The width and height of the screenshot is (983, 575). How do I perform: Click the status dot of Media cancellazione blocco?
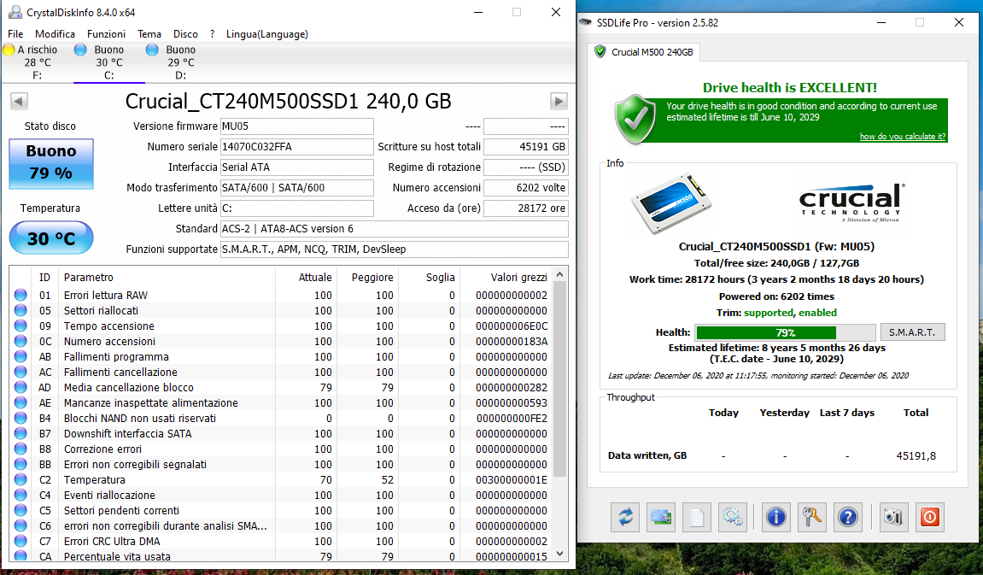[x=20, y=388]
